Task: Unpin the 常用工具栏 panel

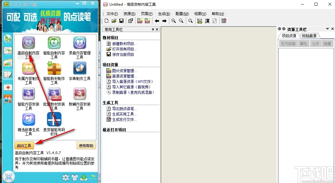Action: coord(153,29)
